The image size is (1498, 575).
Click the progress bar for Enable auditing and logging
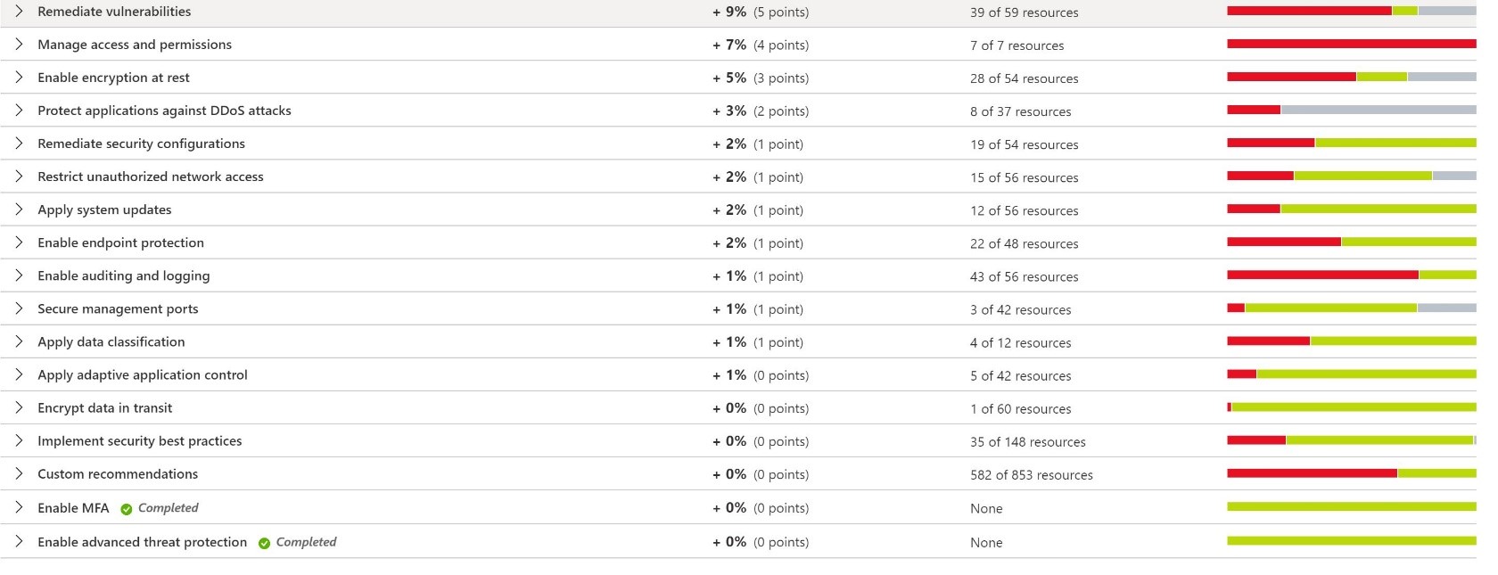[x=1352, y=274]
